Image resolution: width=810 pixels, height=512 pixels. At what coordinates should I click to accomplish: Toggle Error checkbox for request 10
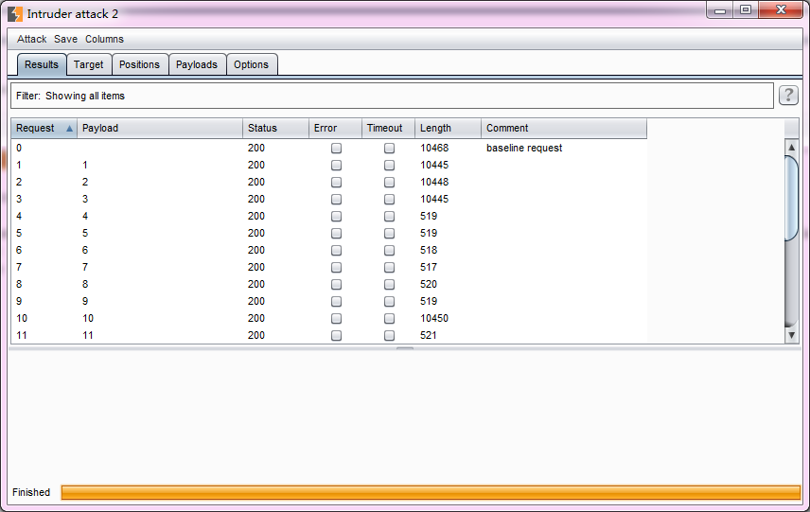tap(336, 319)
